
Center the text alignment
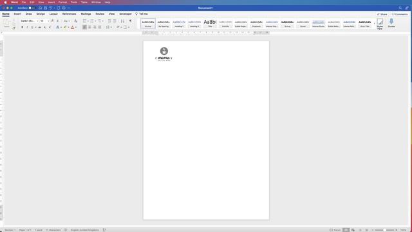[x=89, y=27]
